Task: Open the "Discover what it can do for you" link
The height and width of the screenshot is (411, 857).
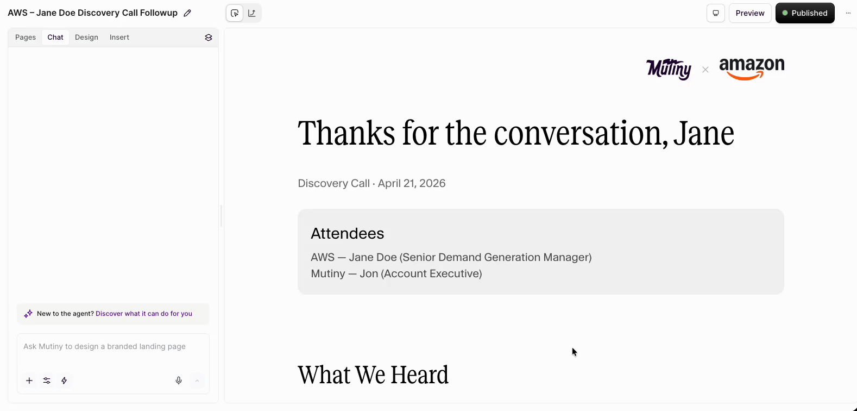Action: click(x=144, y=314)
